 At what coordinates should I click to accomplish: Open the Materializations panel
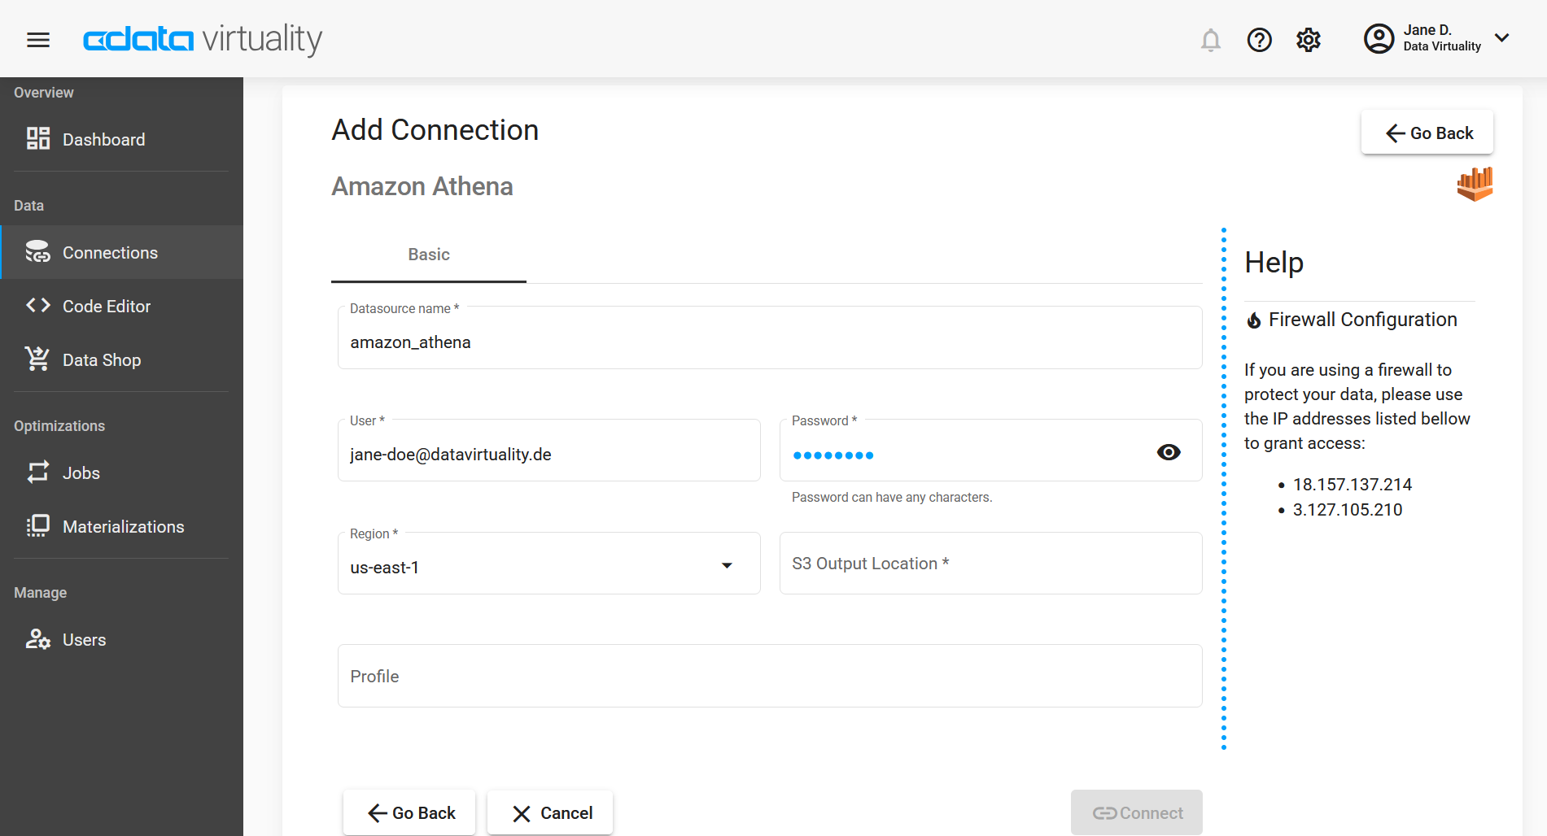(123, 526)
